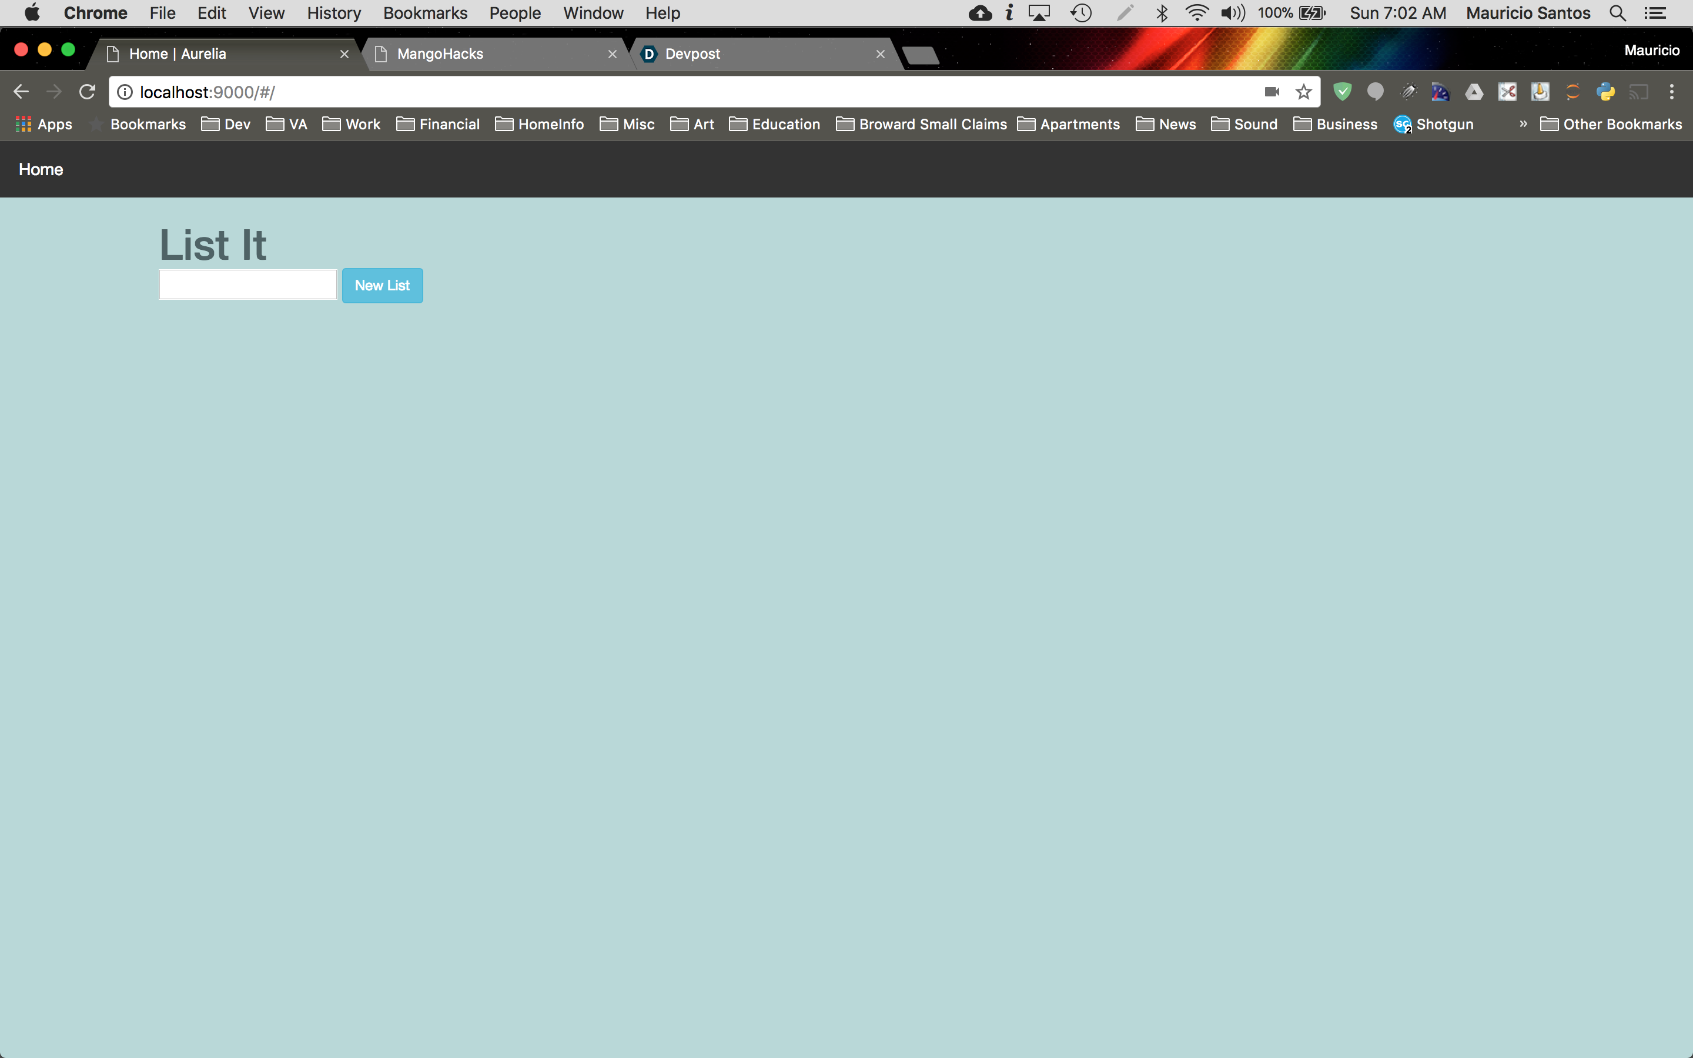Click the New List button

(382, 286)
